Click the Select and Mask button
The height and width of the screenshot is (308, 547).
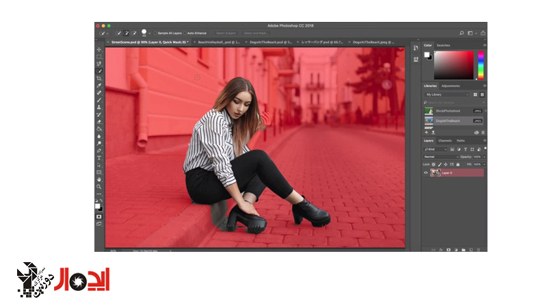point(254,32)
